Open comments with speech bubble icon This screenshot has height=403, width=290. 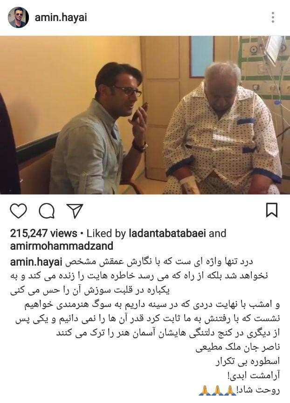pyautogui.click(x=47, y=211)
